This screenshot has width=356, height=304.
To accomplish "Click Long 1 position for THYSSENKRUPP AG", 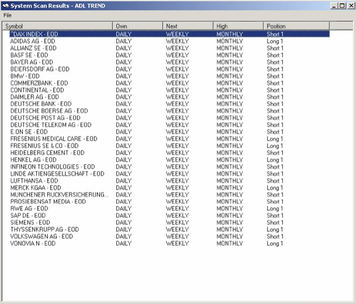I will (x=275, y=230).
